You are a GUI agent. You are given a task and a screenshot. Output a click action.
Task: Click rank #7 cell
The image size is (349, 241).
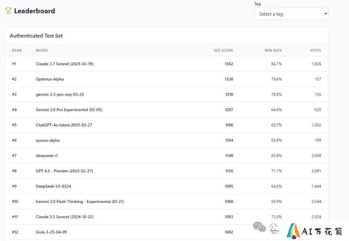tap(14, 156)
